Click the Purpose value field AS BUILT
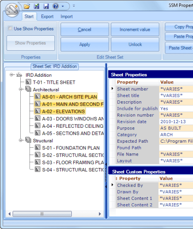 176,128
